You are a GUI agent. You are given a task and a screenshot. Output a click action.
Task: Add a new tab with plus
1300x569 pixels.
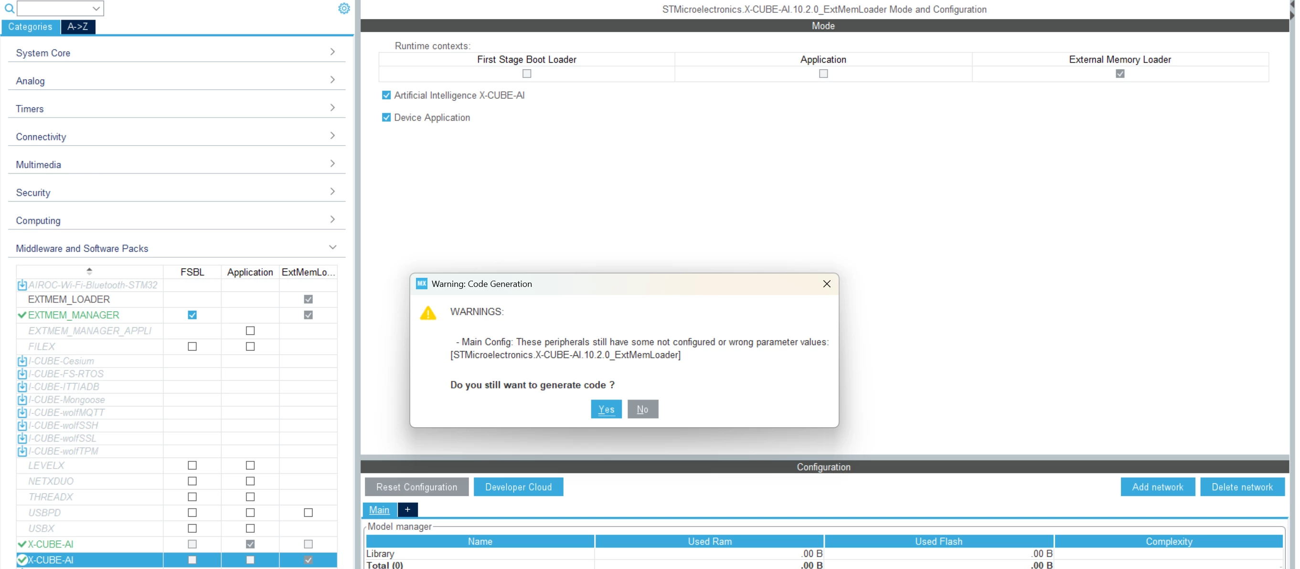(408, 510)
